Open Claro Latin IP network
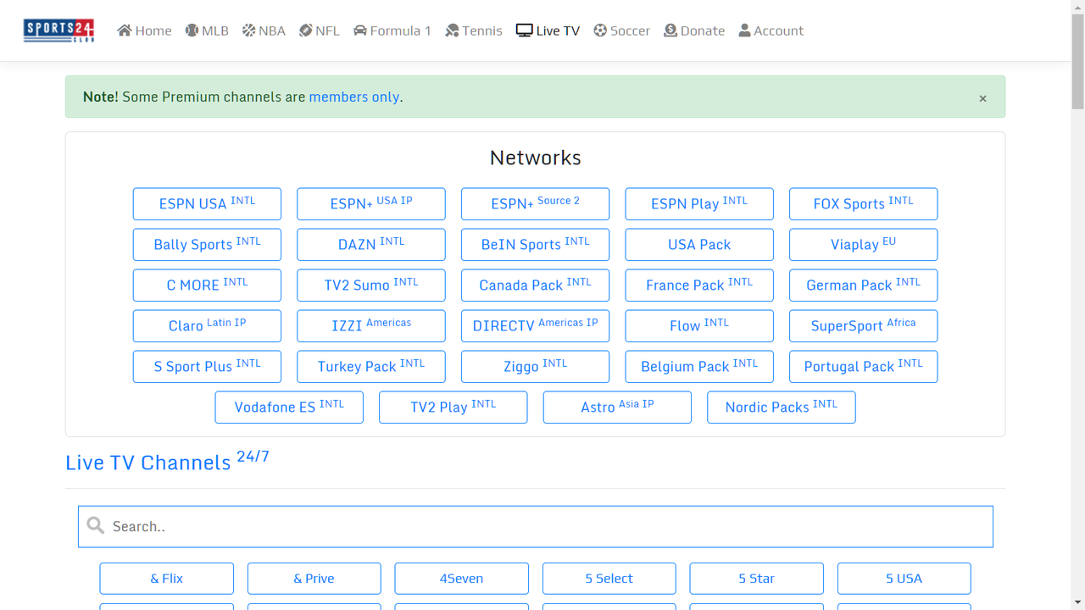Screen dimensions: 1085x610 tap(207, 326)
